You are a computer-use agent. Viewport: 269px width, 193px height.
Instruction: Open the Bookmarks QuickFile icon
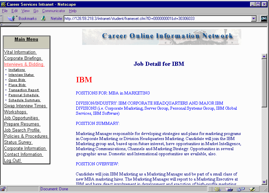pyautogui.click(x=12, y=18)
